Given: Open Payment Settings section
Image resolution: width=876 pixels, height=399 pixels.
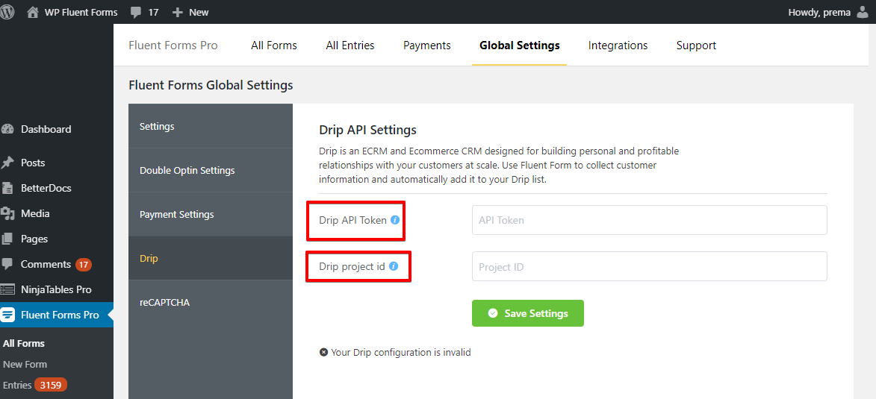Looking at the screenshot, I should click(211, 214).
